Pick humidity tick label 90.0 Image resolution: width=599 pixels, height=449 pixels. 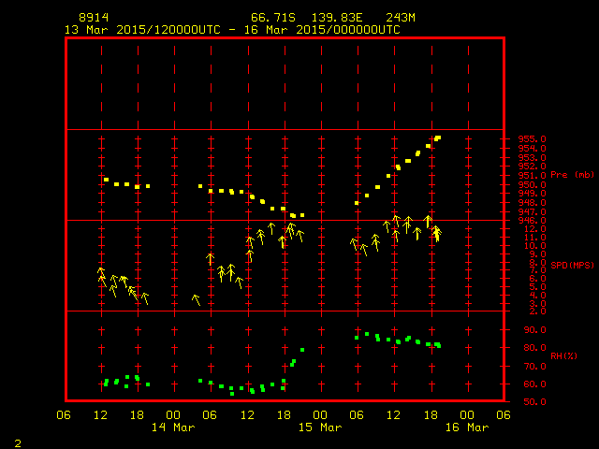pyautogui.click(x=534, y=330)
